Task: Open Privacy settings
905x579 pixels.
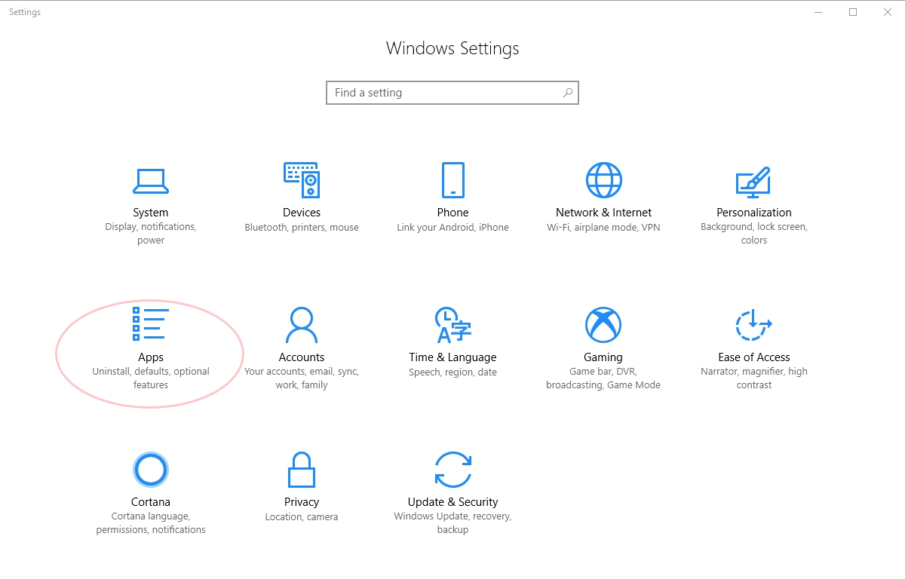Action: click(x=302, y=486)
